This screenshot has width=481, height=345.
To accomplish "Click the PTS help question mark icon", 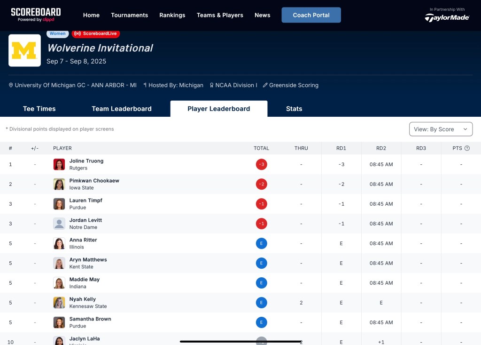I will (467, 148).
